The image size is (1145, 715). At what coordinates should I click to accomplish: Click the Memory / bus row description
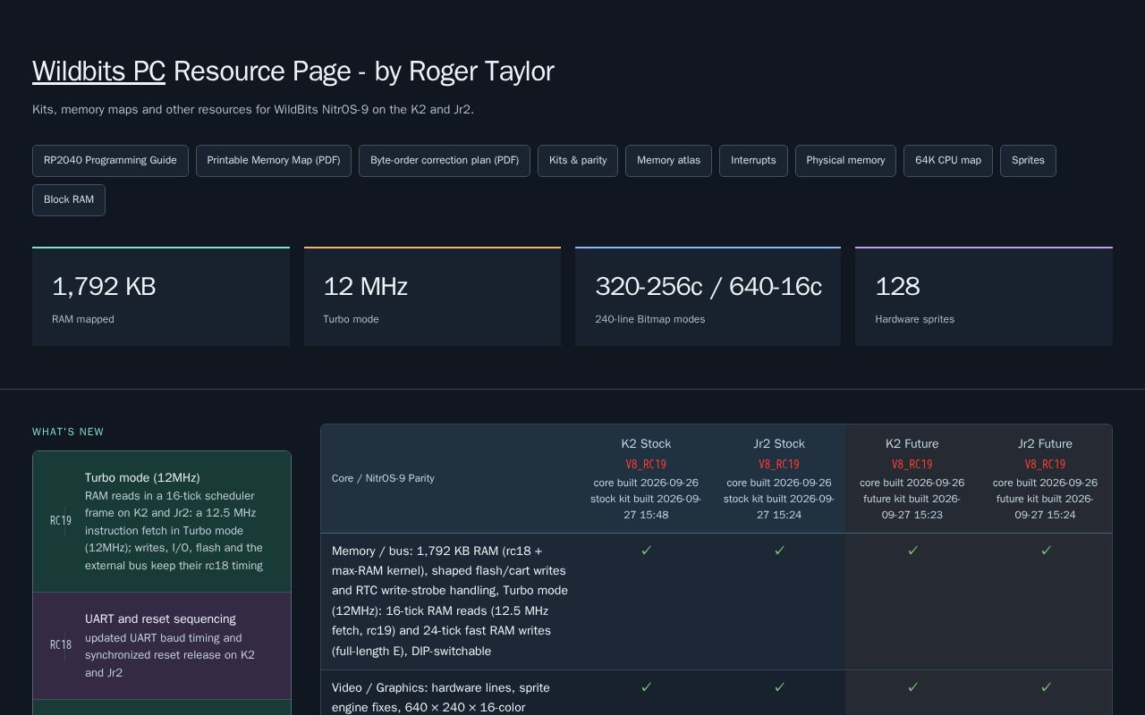coord(450,601)
